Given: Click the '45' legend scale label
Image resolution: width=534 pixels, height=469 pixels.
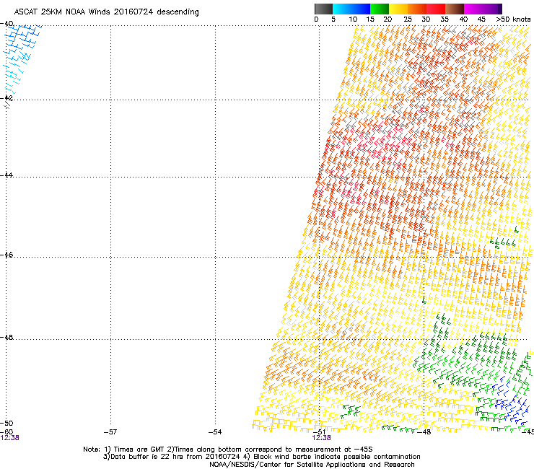Looking at the screenshot, I should pyautogui.click(x=481, y=19).
